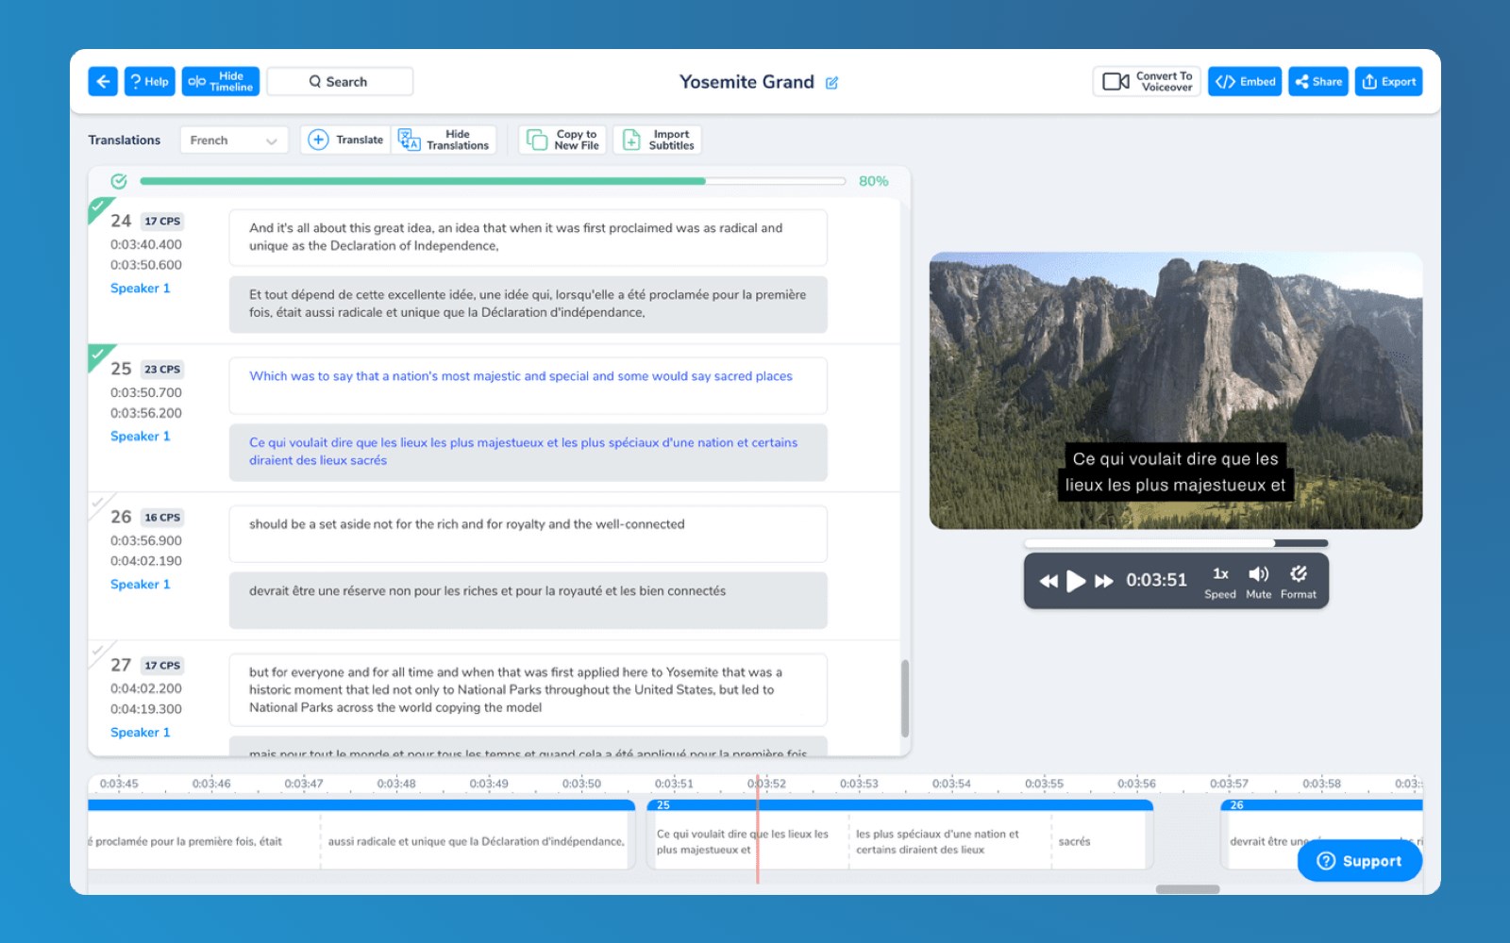The image size is (1510, 943).
Task: Edit French text 'Et tout dépend de cette excellente idée'
Action: click(x=528, y=305)
